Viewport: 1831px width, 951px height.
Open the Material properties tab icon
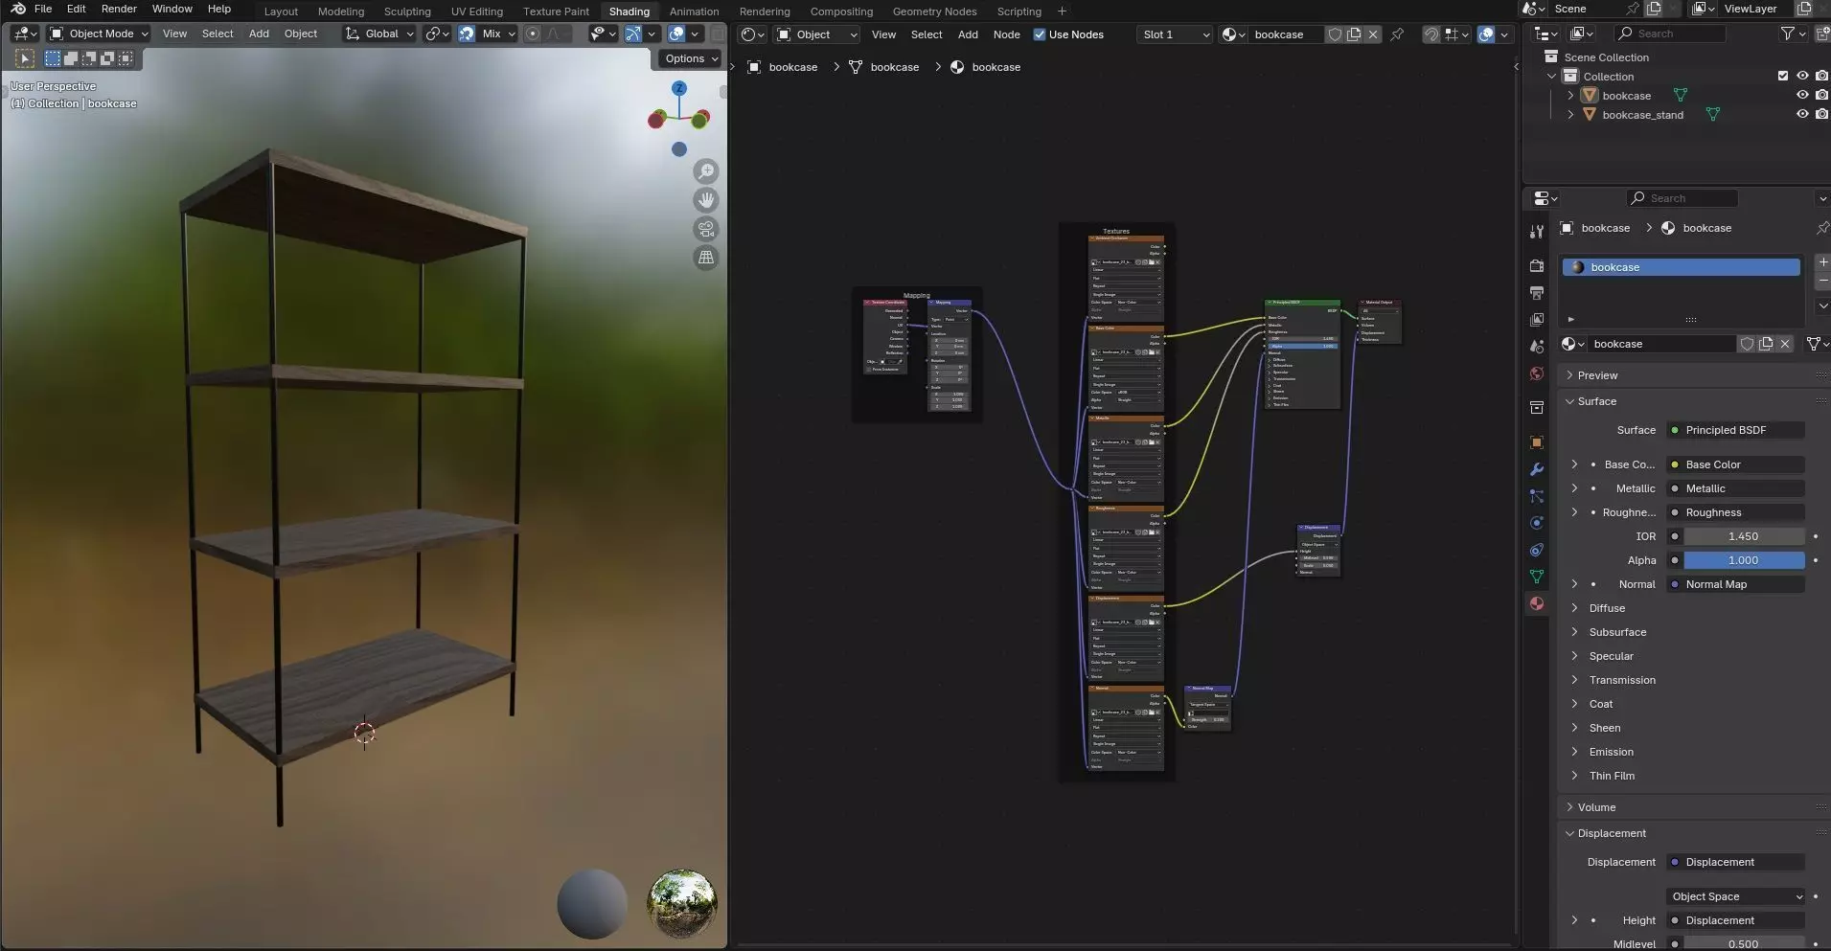coord(1537,603)
